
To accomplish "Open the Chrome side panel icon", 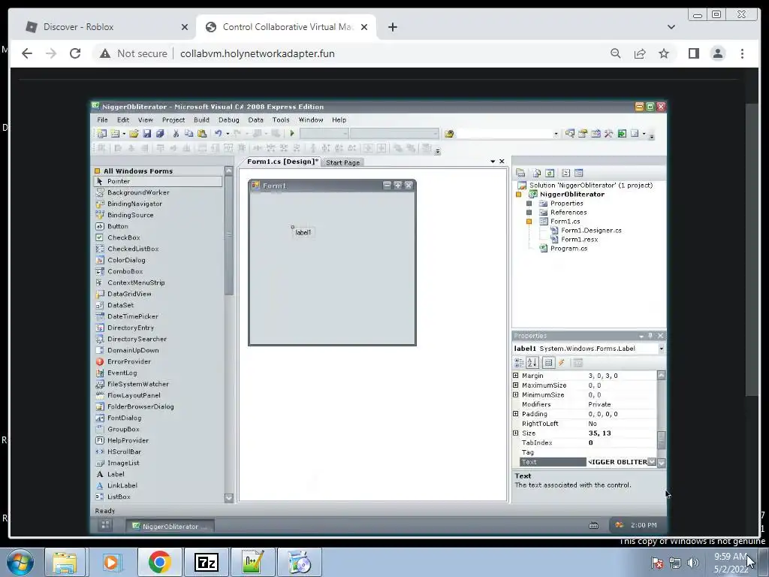I will [x=693, y=53].
